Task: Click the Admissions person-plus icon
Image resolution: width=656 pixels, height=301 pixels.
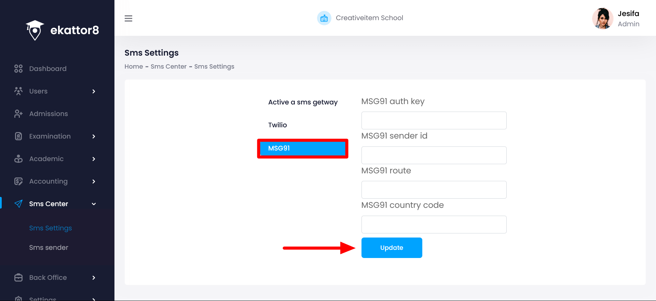Action: click(x=18, y=114)
